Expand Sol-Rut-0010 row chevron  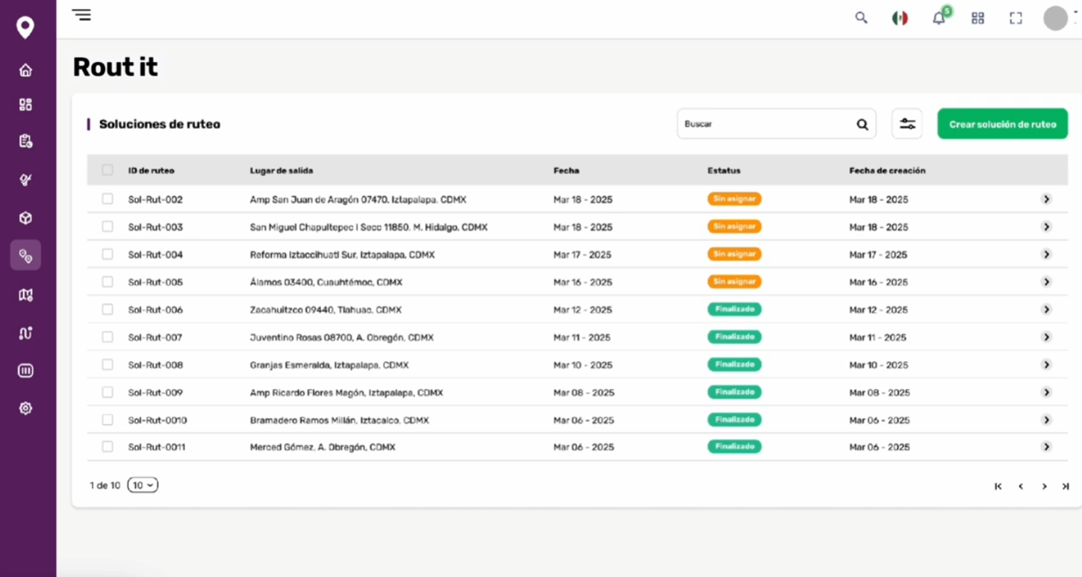(1046, 420)
